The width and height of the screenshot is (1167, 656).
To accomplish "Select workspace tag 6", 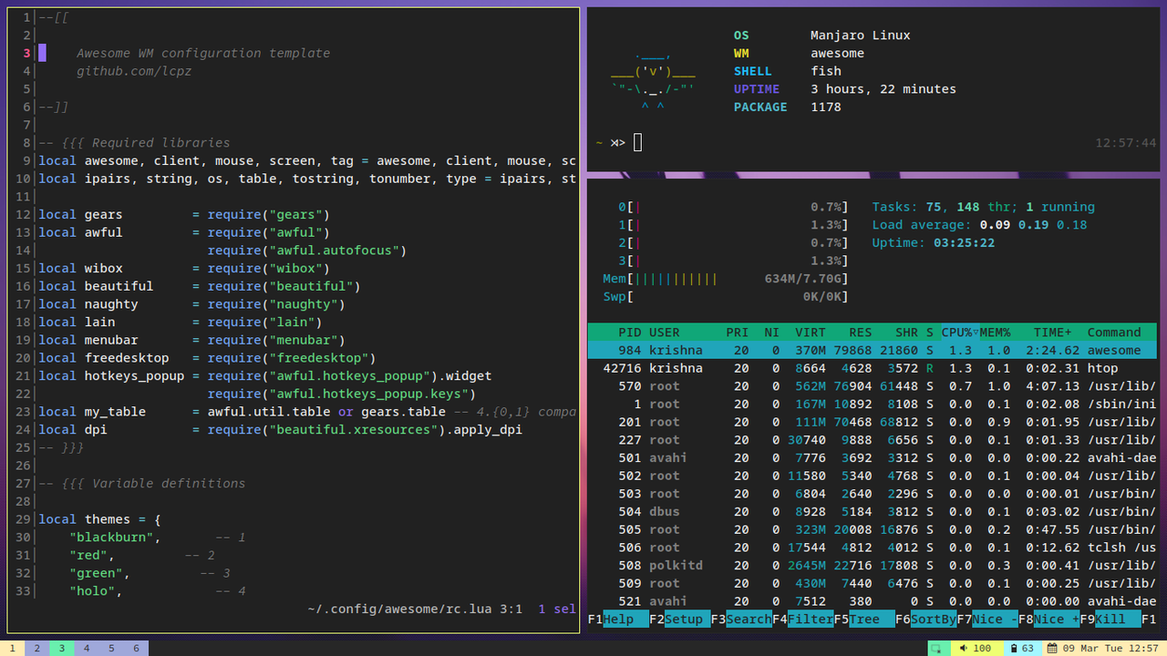I will pos(136,648).
